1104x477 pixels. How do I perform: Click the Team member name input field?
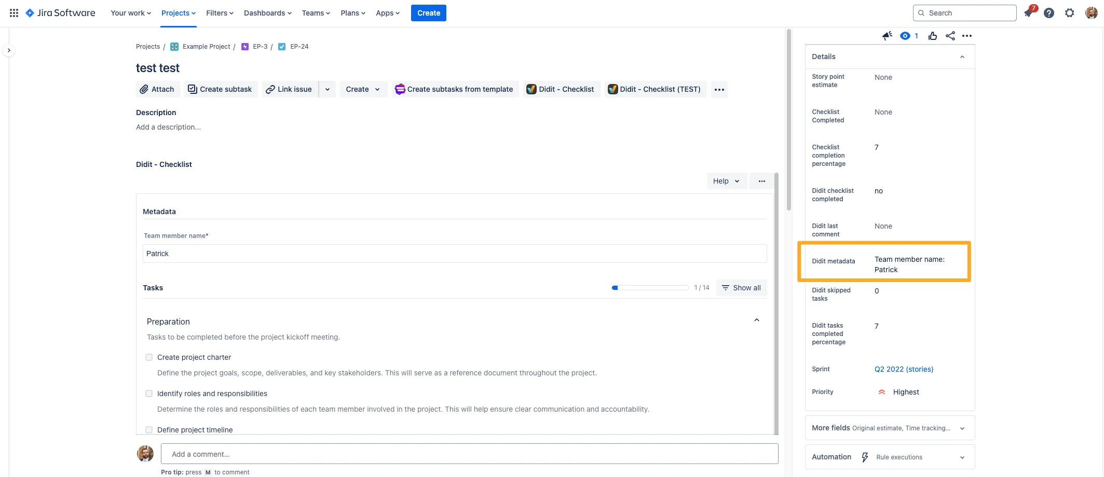[455, 254]
